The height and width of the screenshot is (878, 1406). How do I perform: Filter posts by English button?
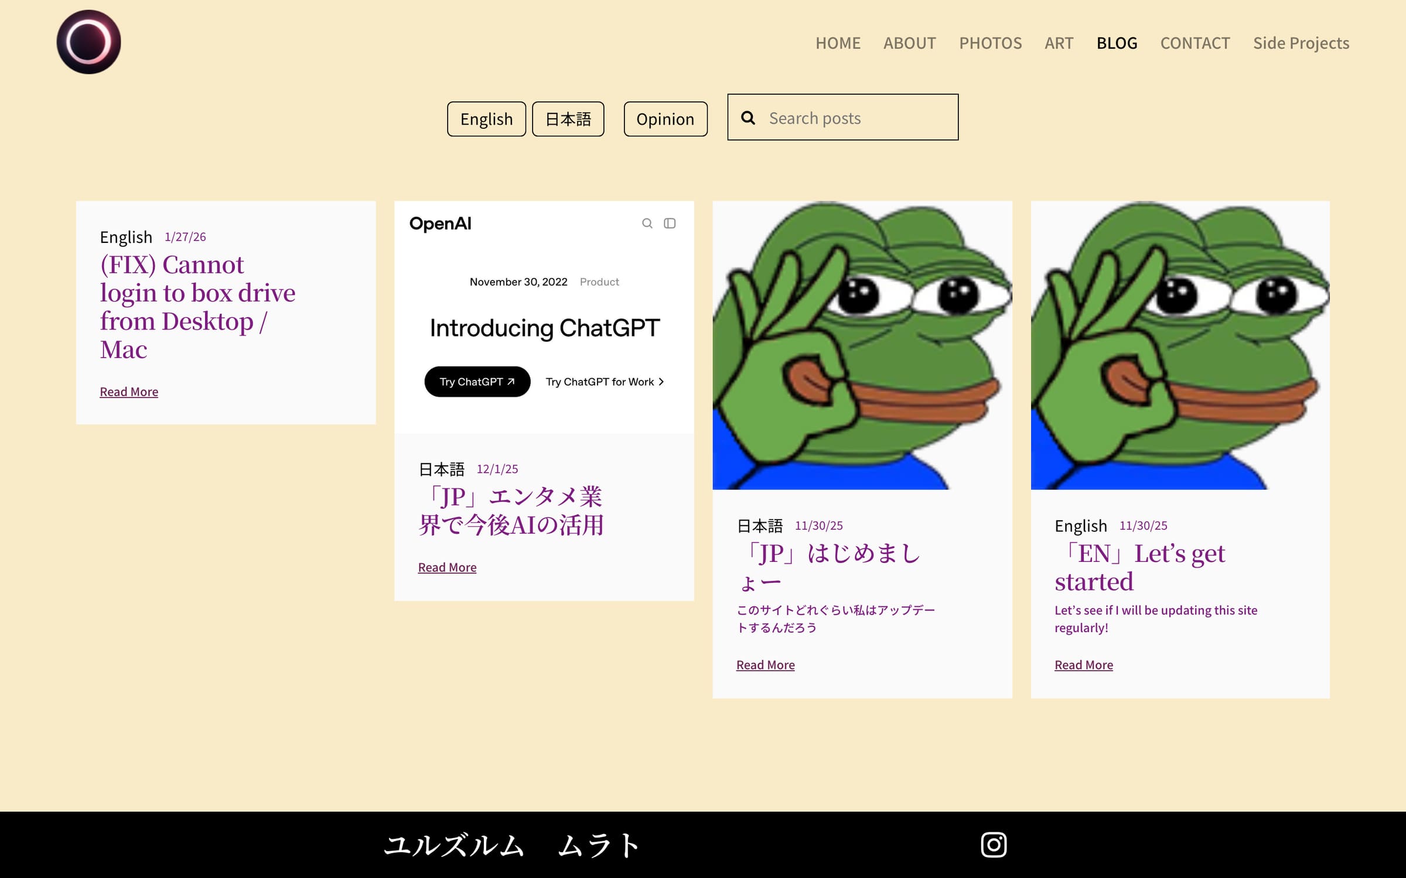point(486,119)
